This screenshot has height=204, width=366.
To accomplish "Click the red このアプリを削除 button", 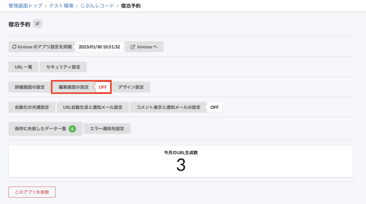I will click(x=32, y=192).
